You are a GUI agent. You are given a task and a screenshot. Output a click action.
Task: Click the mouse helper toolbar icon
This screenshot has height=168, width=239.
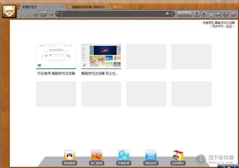197,14
